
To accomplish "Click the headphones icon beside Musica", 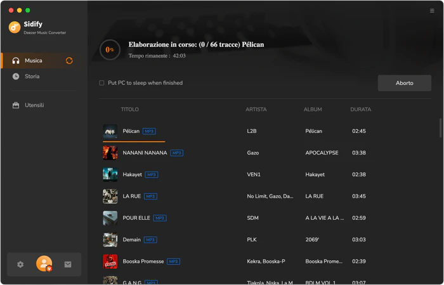I will tap(16, 61).
